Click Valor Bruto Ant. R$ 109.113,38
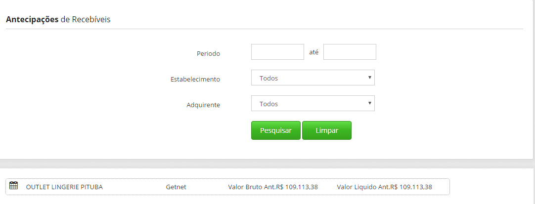This screenshot has width=535, height=204. (273, 187)
